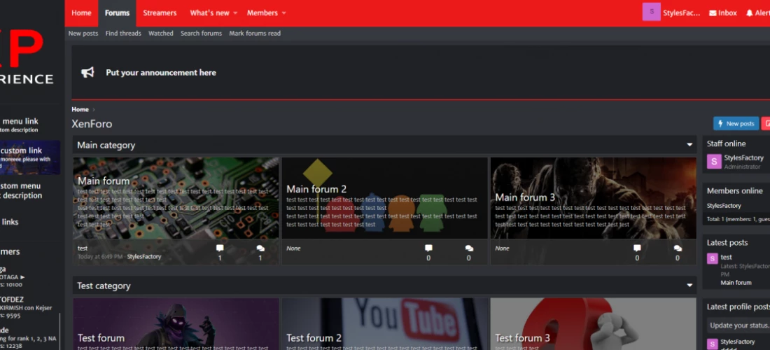Click threads icon under Main forum

[220, 248]
